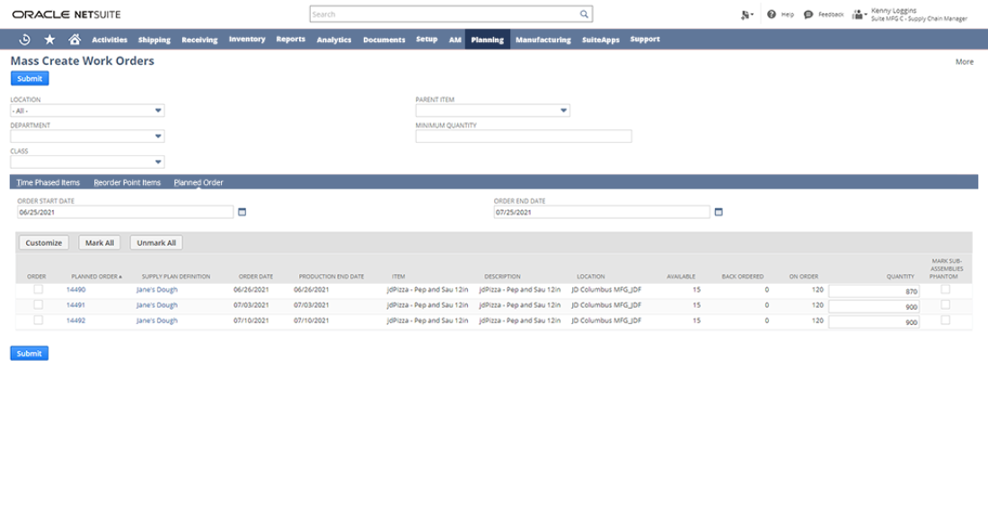Viewport: 988px width, 519px height.
Task: Check the Order box for planned order 14490
Action: tap(38, 290)
